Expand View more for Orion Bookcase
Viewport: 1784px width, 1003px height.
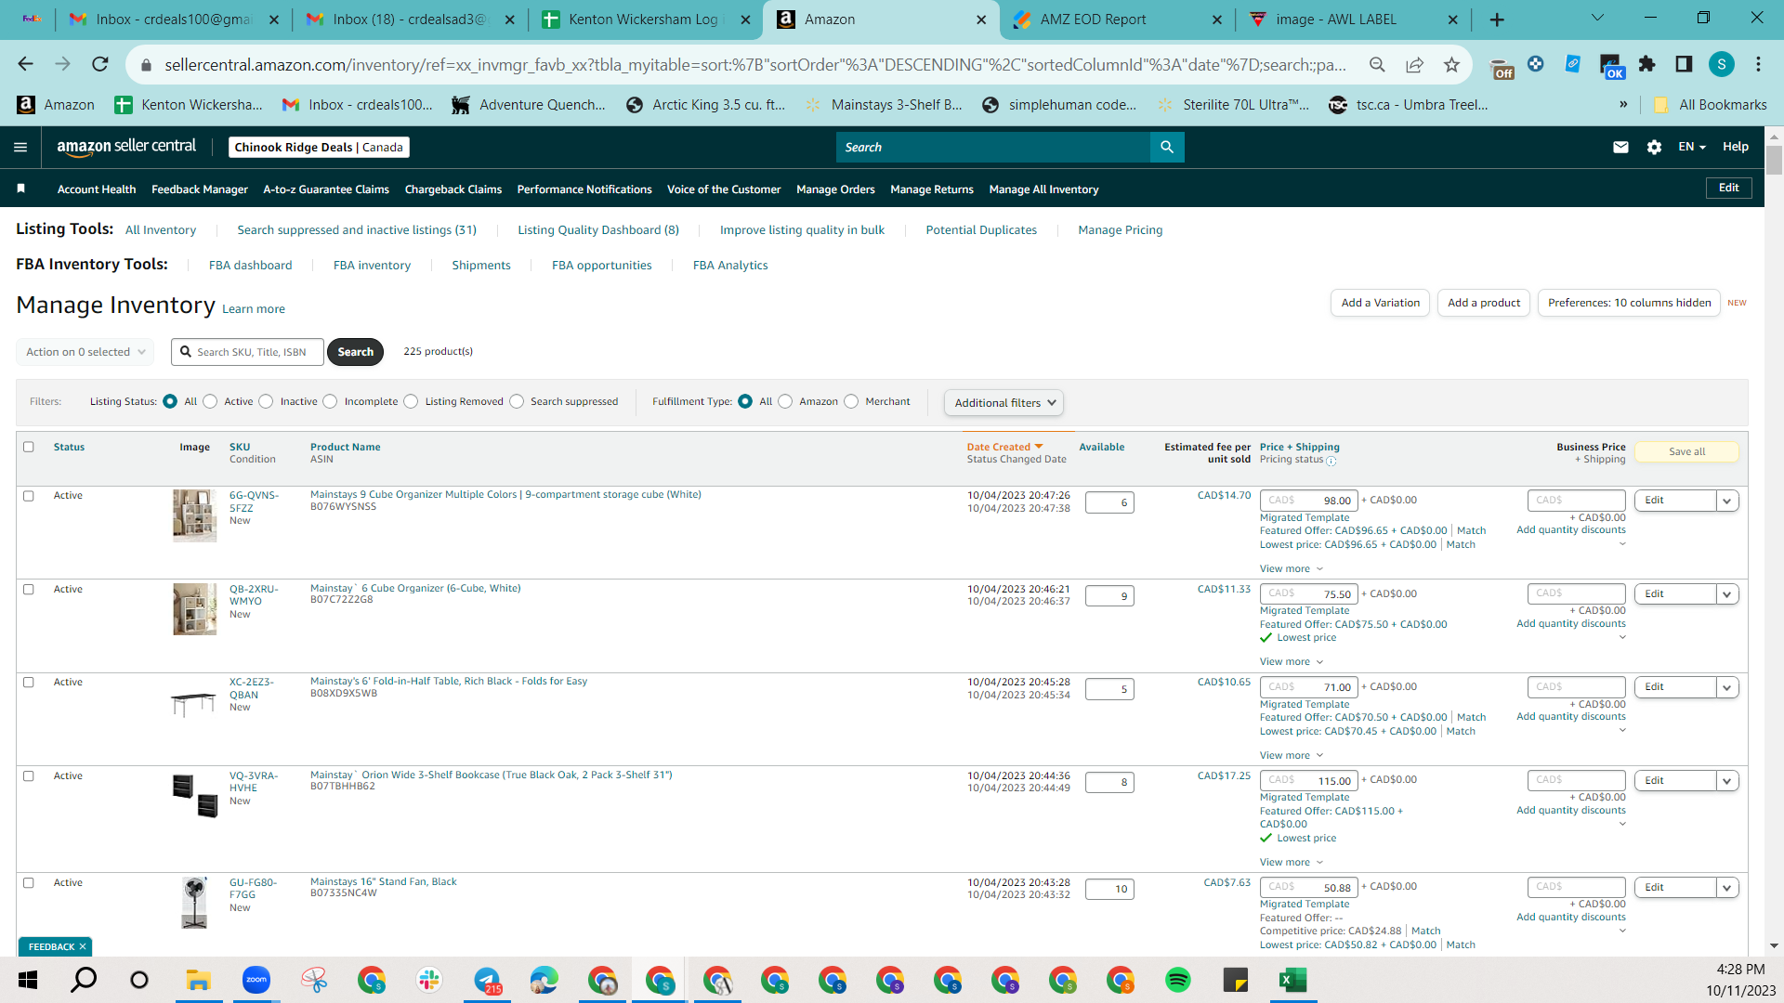(x=1292, y=862)
